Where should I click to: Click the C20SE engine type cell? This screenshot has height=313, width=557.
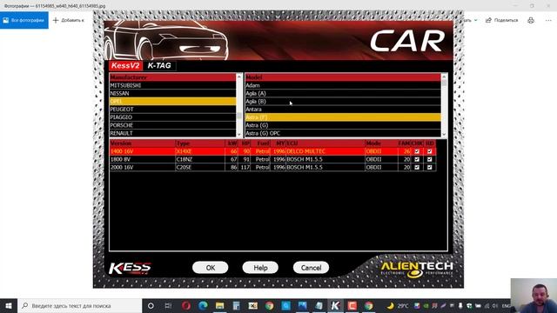tap(200, 167)
